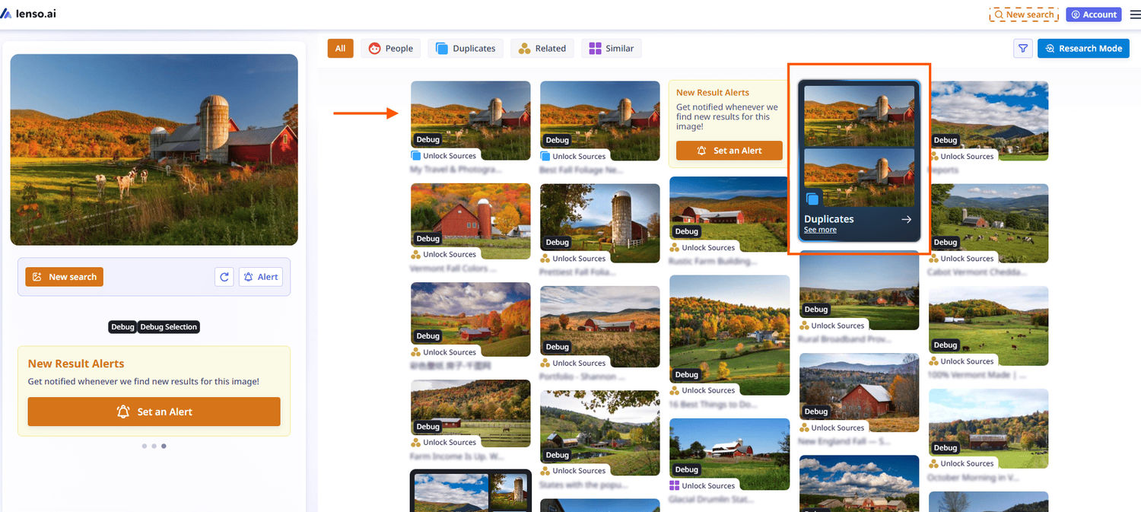Open the Account button
The image size is (1141, 512).
(x=1094, y=14)
